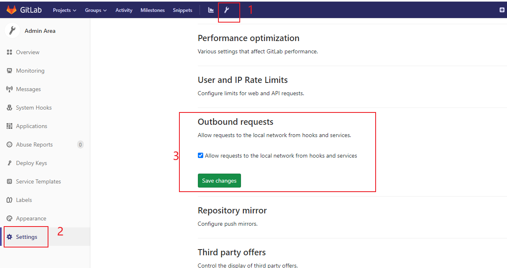Click the Messages broadcast icon

point(9,89)
